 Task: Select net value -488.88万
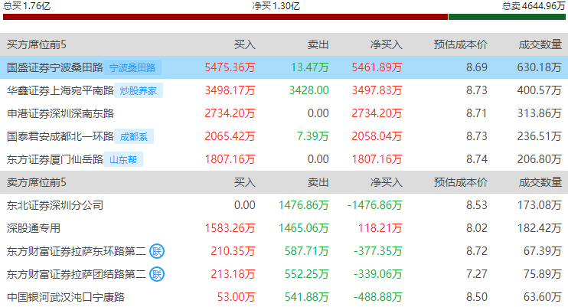point(378,297)
